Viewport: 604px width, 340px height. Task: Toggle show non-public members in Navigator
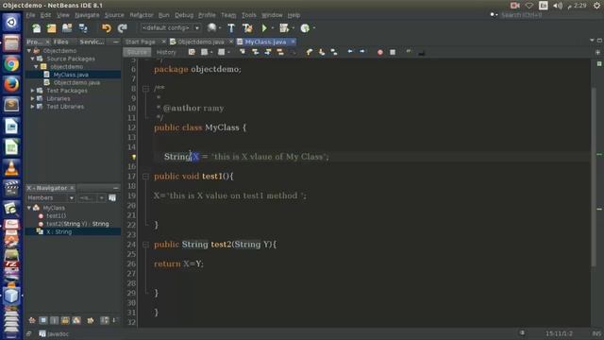[65, 320]
